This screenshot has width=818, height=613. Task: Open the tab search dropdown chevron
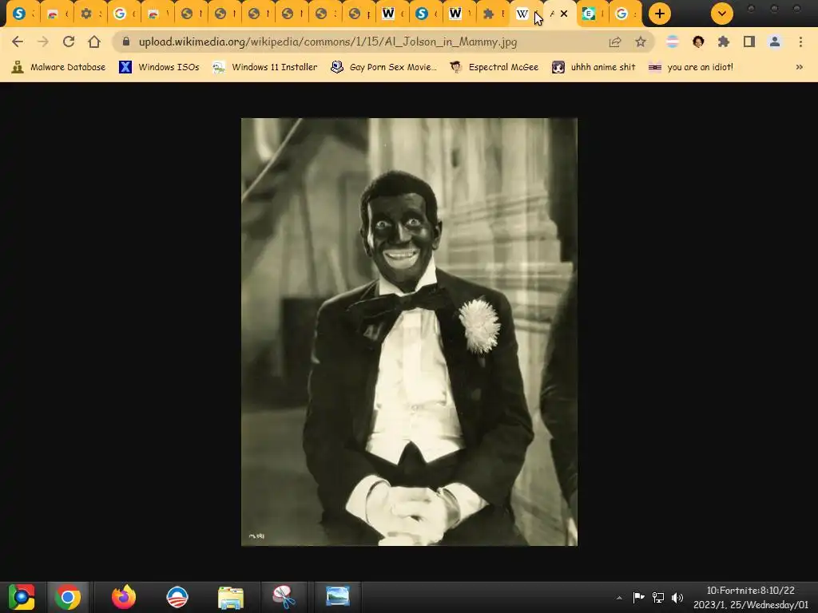[x=722, y=14]
